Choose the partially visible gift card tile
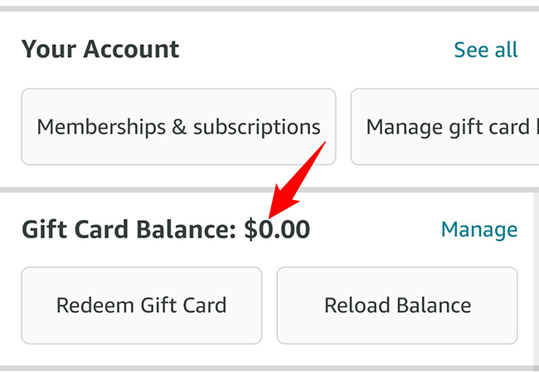Image resolution: width=539 pixels, height=372 pixels. coord(445,127)
